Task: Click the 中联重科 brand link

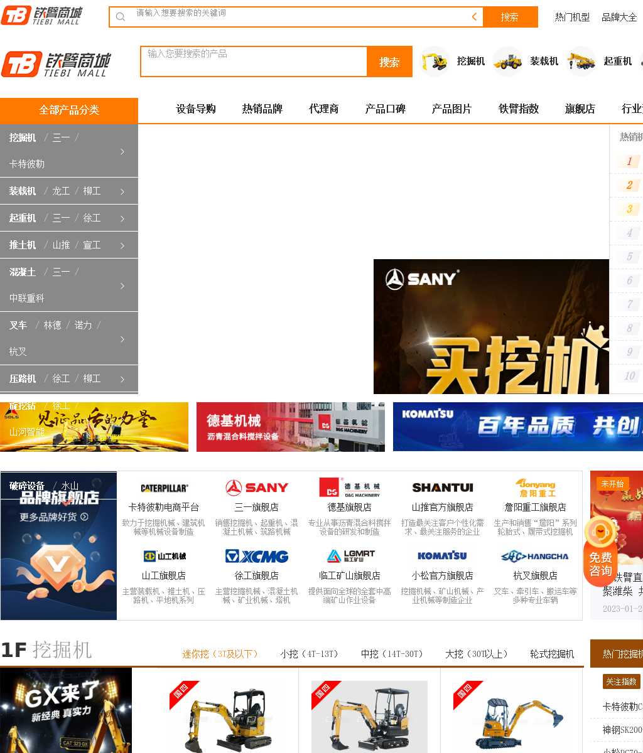Action: 27,299
